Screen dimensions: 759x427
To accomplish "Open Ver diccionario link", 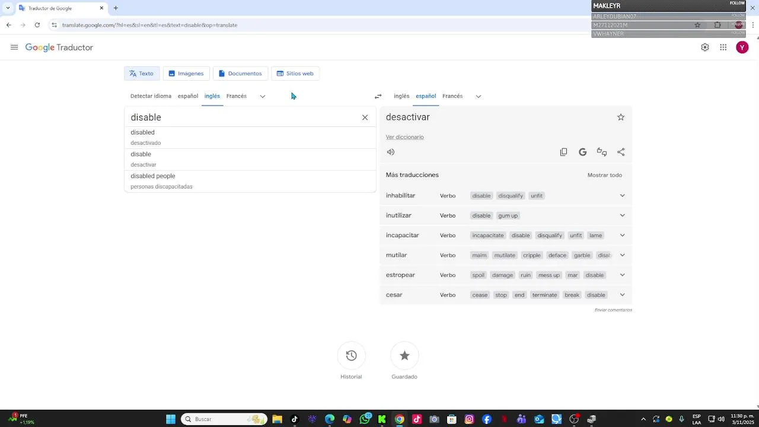I will pos(405,137).
